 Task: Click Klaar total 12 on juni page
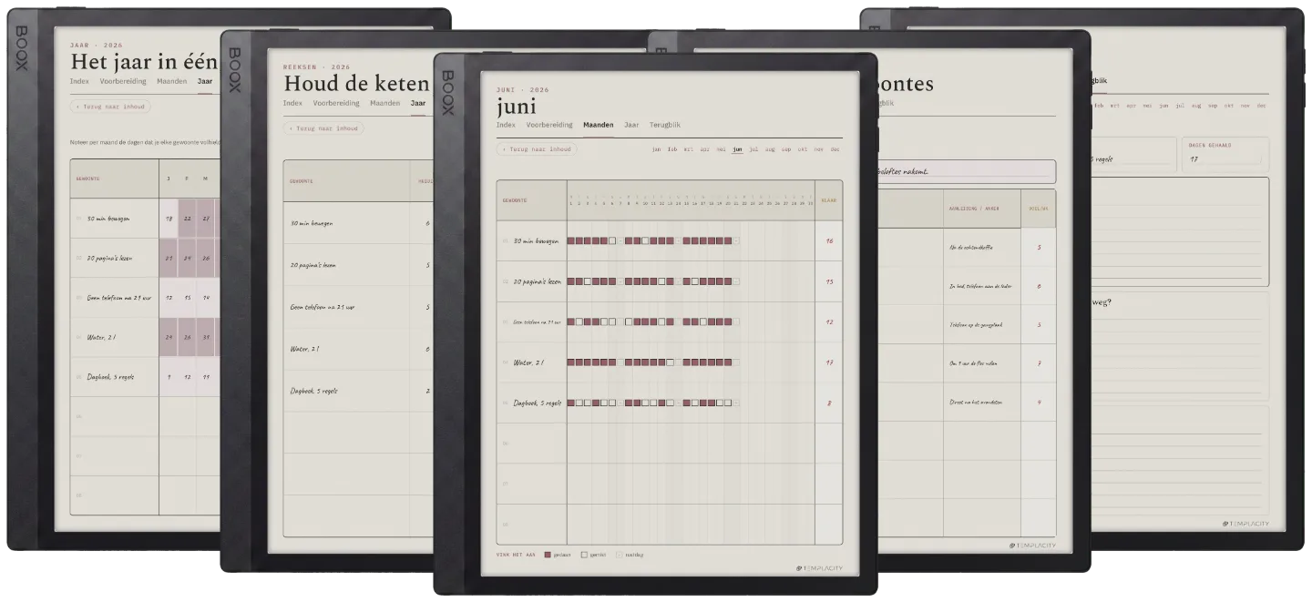[x=829, y=321]
